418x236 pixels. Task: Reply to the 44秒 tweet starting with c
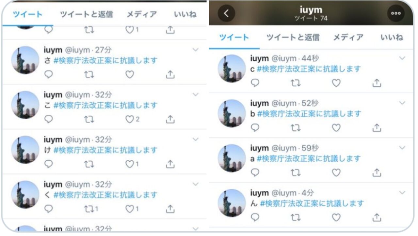(x=255, y=83)
